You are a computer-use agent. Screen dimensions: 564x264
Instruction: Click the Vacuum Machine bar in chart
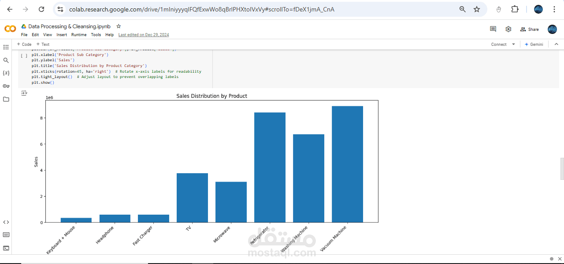pos(347,164)
